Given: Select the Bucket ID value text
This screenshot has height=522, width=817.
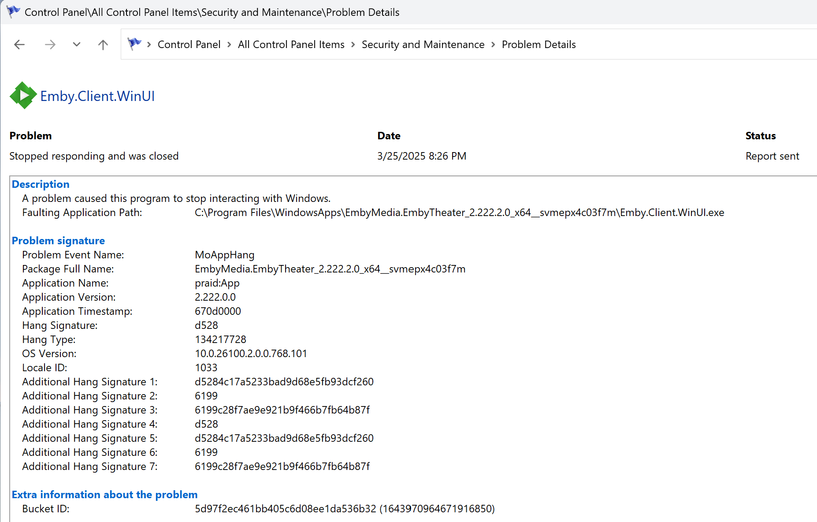Looking at the screenshot, I should pyautogui.click(x=345, y=509).
